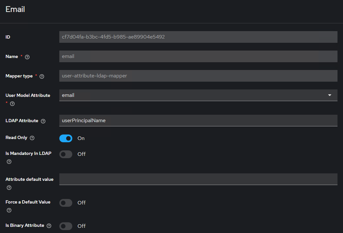Click the Mapper type field

pyautogui.click(x=198, y=76)
